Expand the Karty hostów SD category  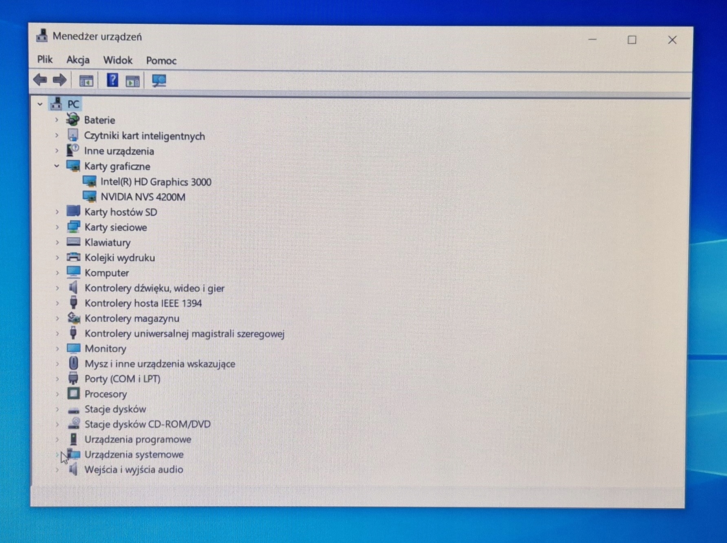point(57,212)
